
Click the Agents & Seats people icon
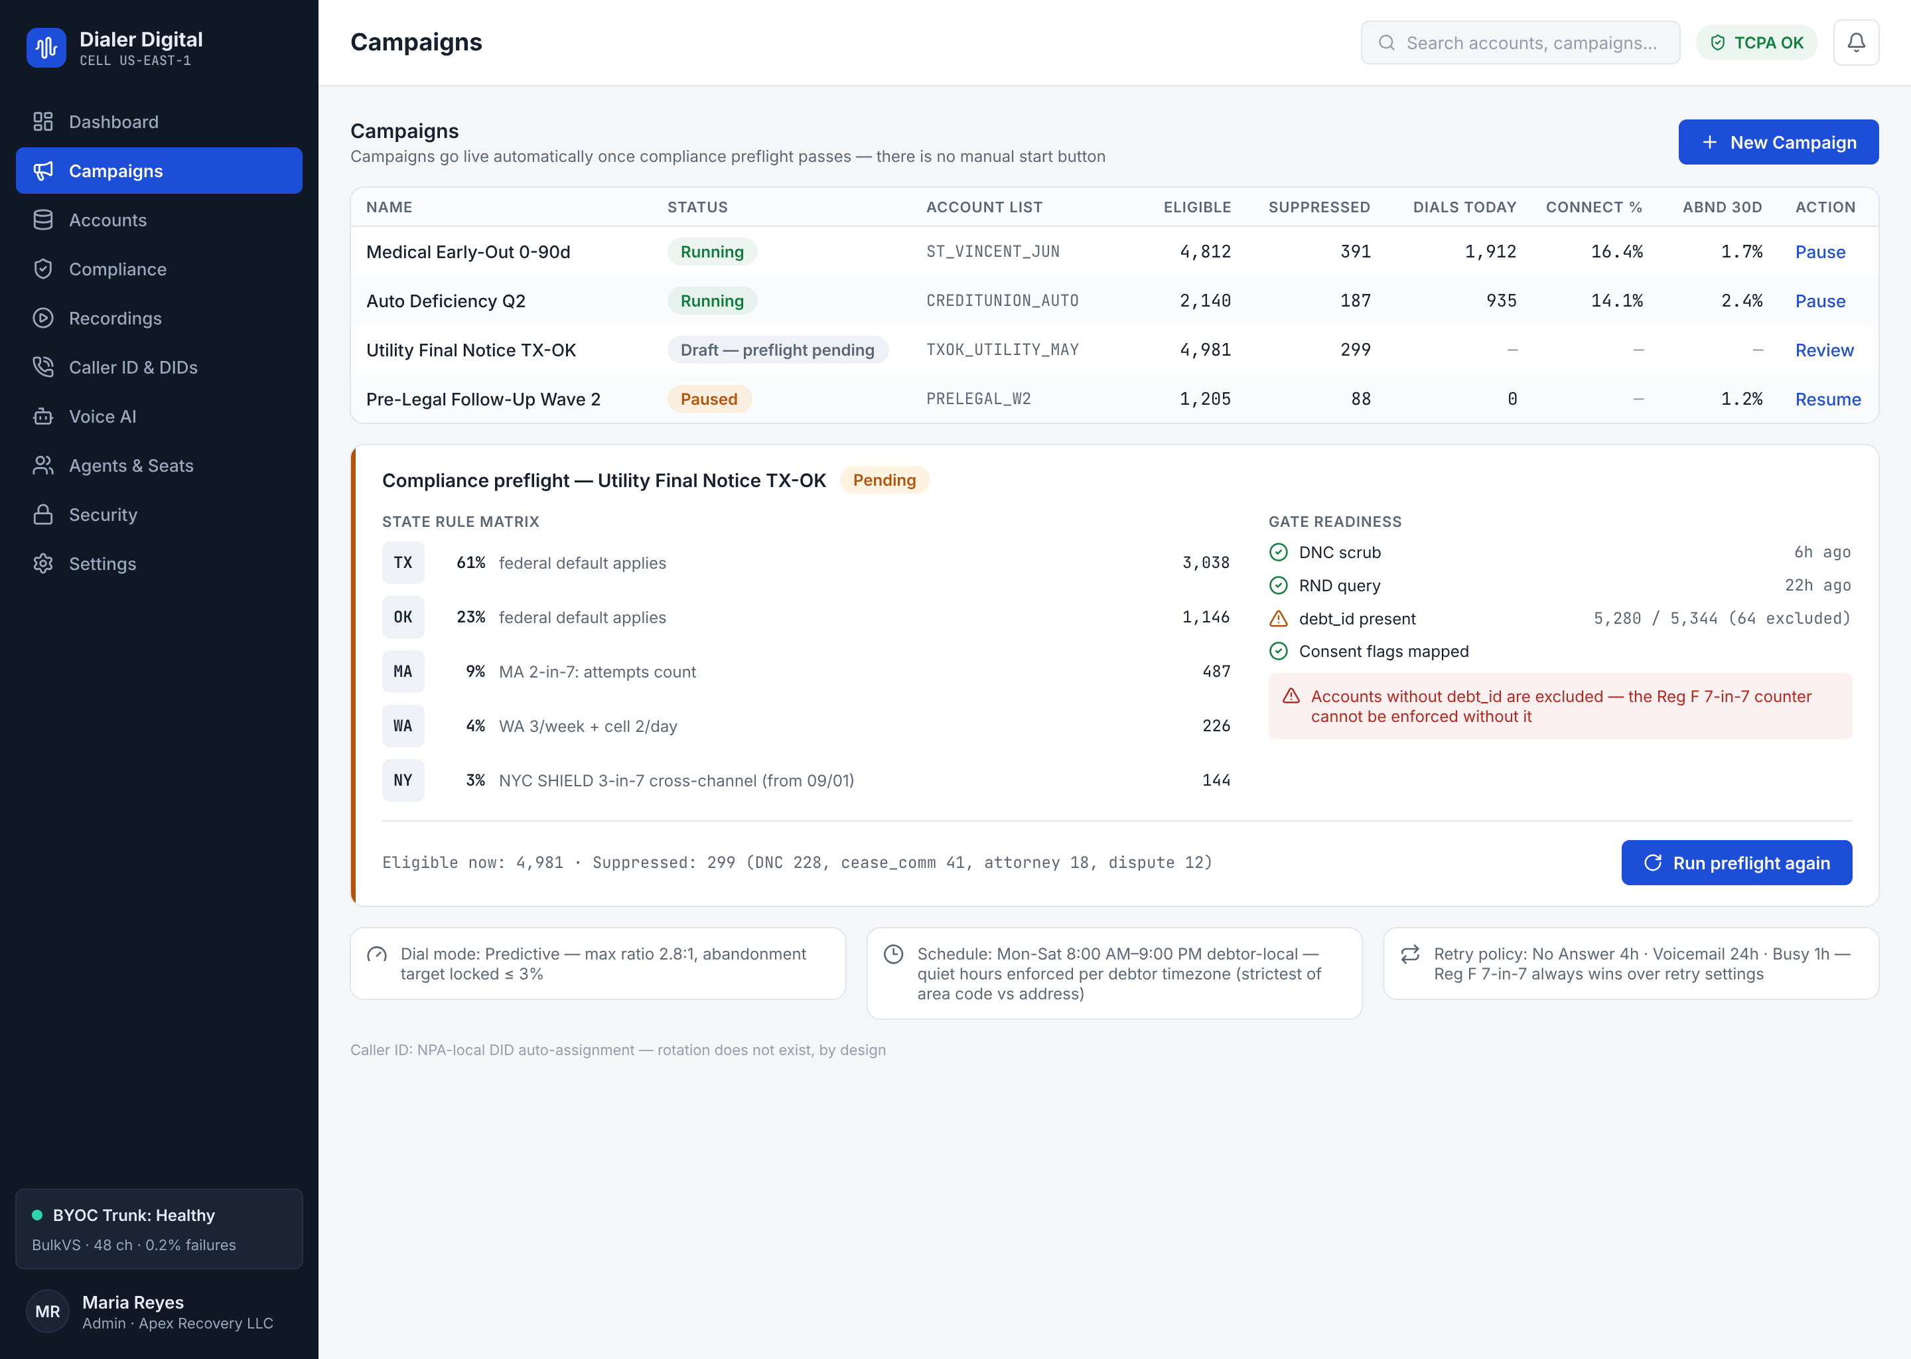coord(42,465)
